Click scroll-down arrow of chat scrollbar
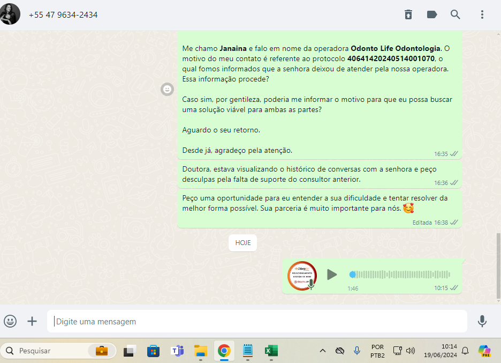This screenshot has width=501, height=363. (498, 301)
